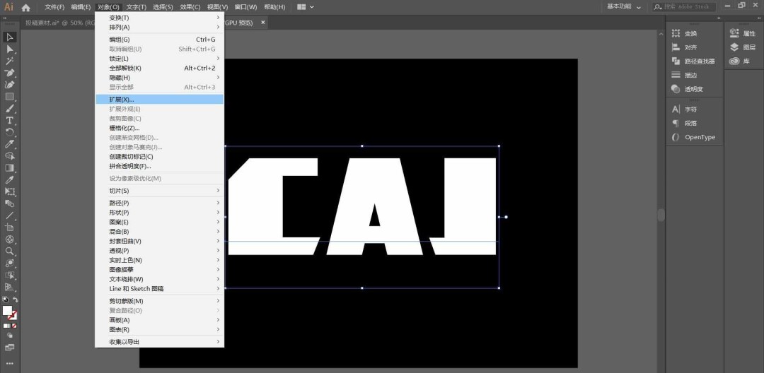
Task: Choose 栅格化(Z)... menu entry
Action: (x=125, y=128)
